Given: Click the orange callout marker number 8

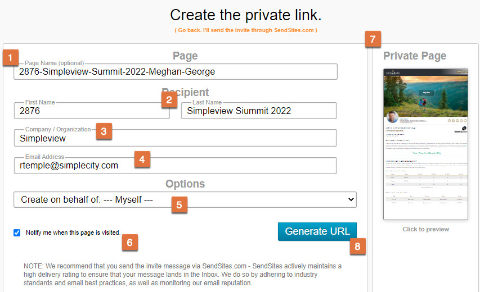Looking at the screenshot, I should (358, 246).
